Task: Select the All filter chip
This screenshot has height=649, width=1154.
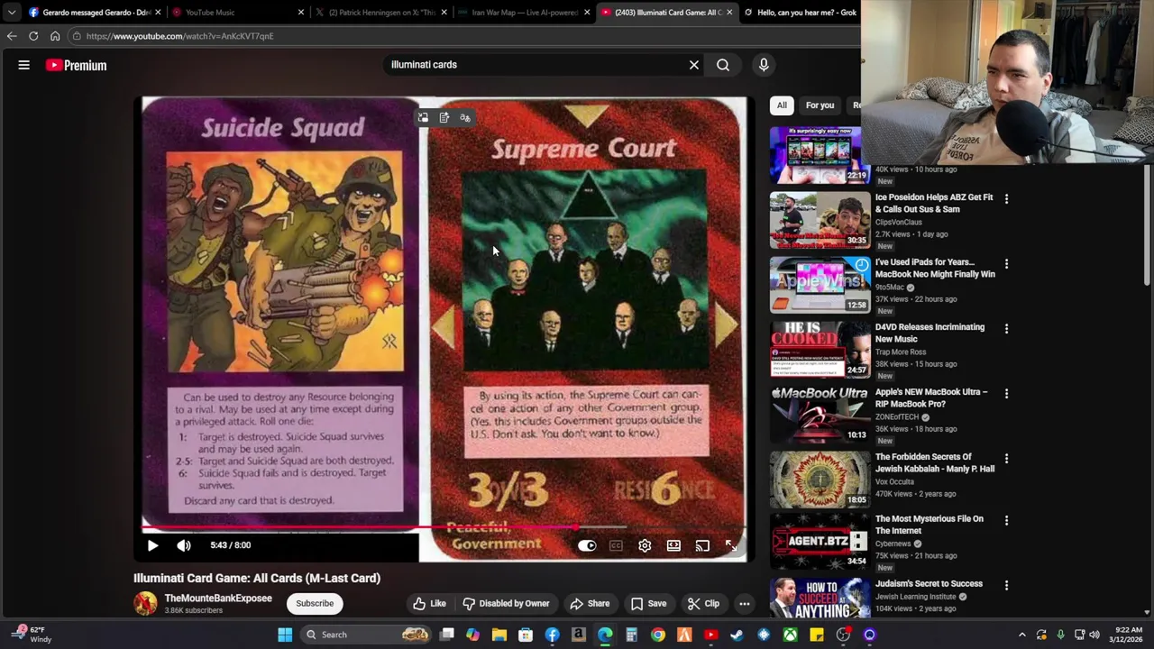Action: 782,105
